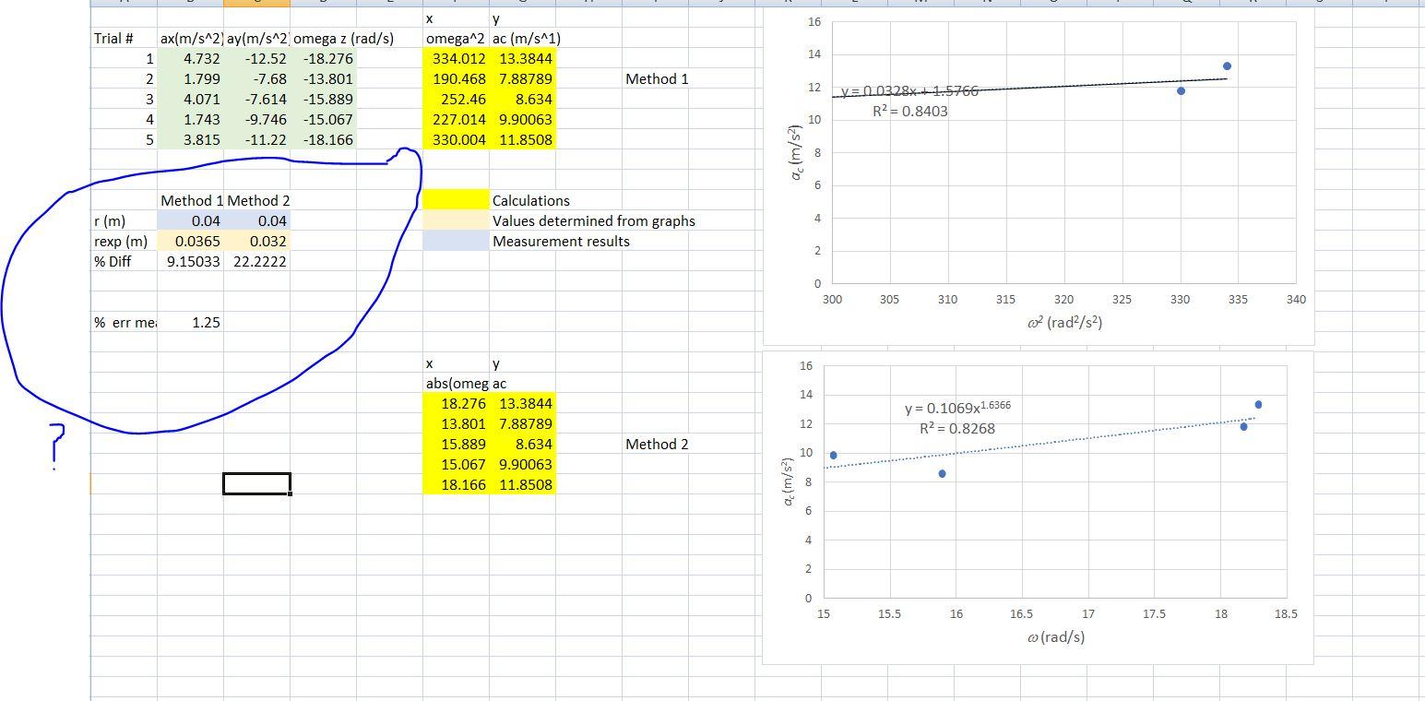Screen dimensions: 1425x701
Task: Click the % Diff value 22.2222
Action: [x=256, y=261]
